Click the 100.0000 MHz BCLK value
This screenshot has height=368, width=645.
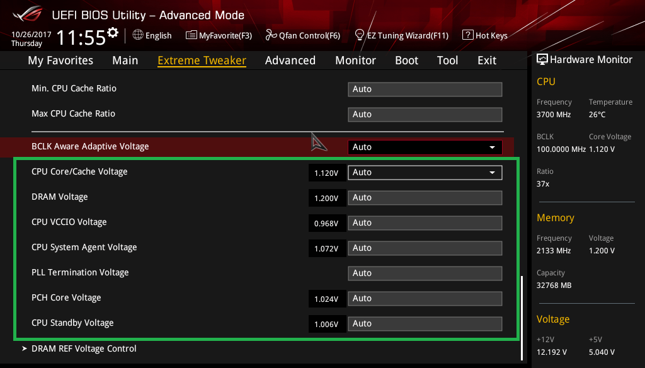coord(561,149)
